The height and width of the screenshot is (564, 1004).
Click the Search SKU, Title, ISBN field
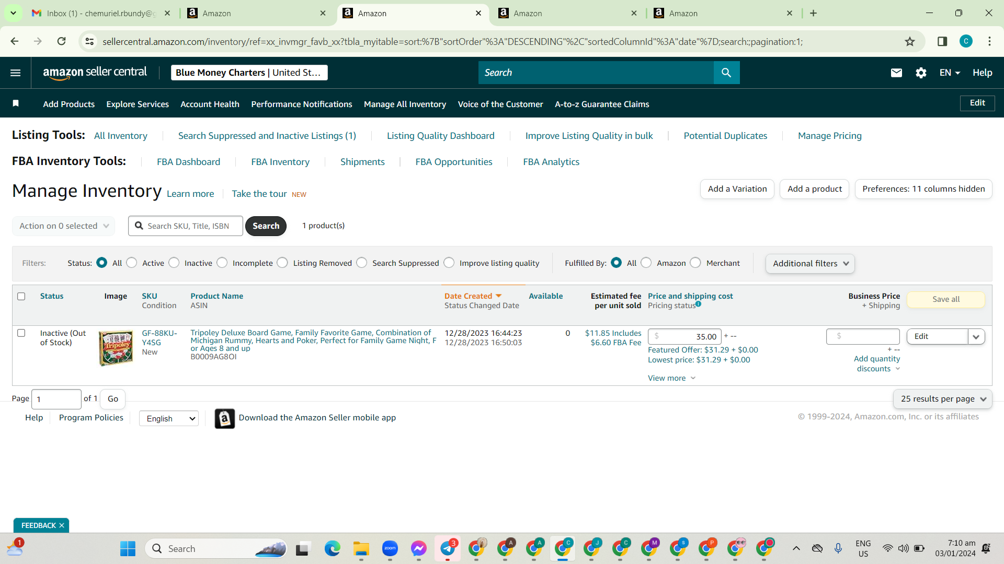point(186,226)
